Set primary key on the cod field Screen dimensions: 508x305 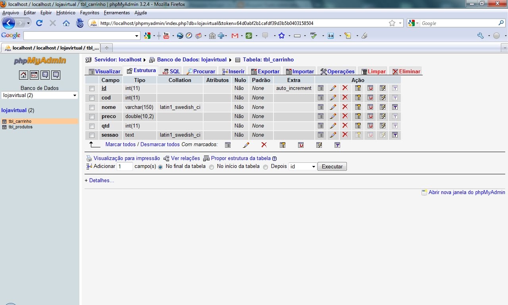(x=358, y=97)
